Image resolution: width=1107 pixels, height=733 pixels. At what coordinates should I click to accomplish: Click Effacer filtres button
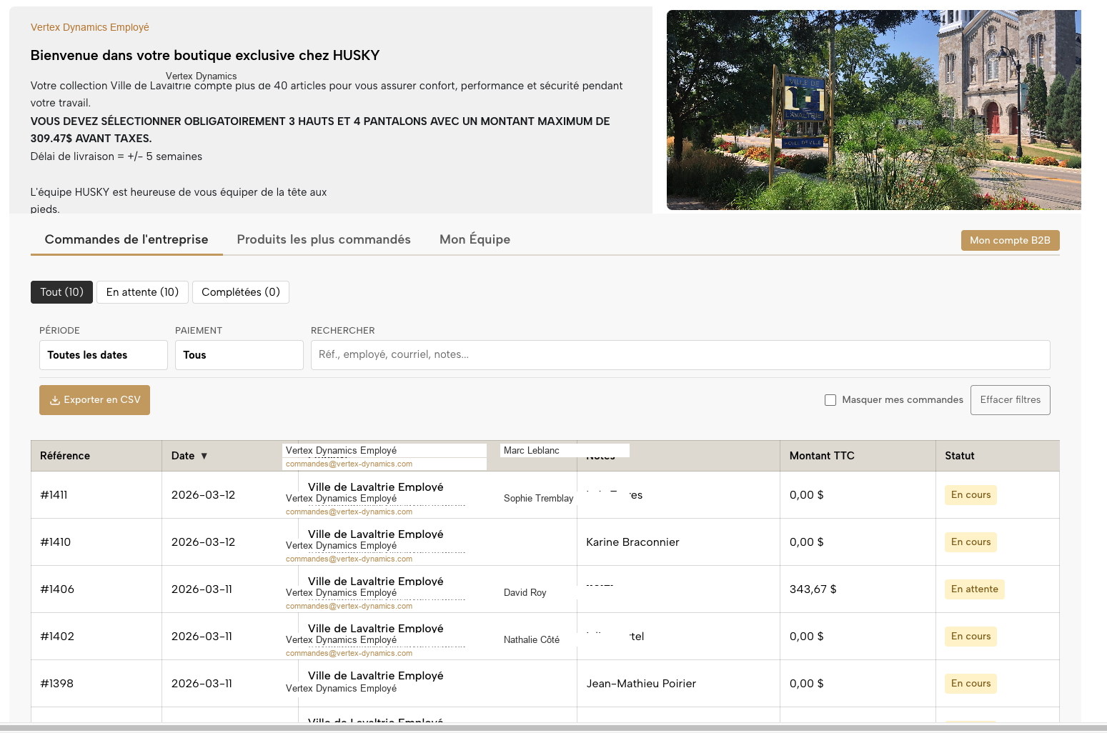(1011, 400)
